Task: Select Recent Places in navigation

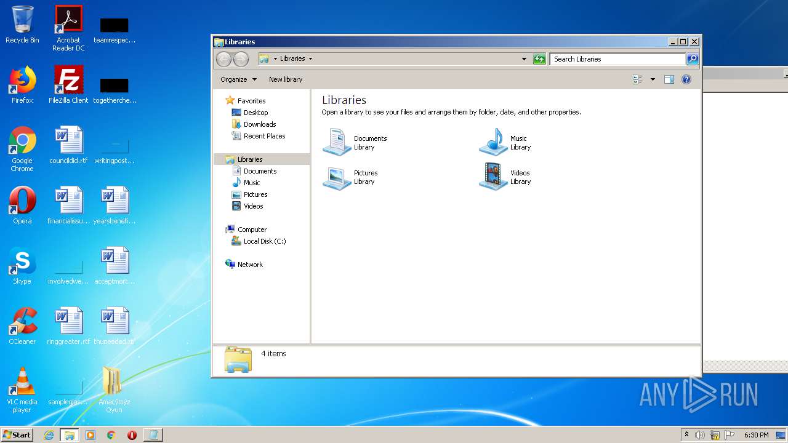Action: pos(259,136)
